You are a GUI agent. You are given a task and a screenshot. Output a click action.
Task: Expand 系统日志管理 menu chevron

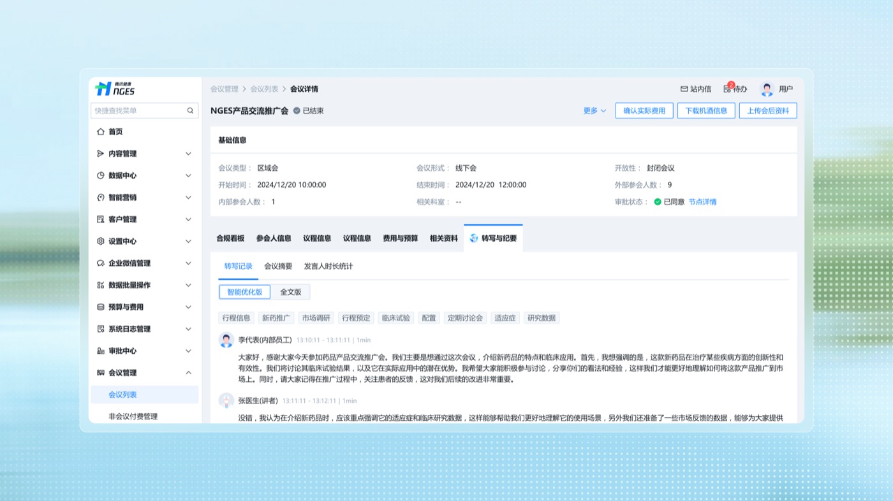(188, 329)
